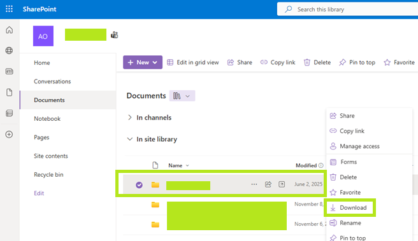The height and width of the screenshot is (241, 418).
Task: Click the Teams icon beside site title
Action: point(114,35)
